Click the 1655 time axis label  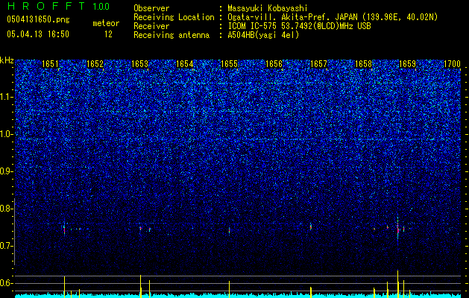[229, 64]
